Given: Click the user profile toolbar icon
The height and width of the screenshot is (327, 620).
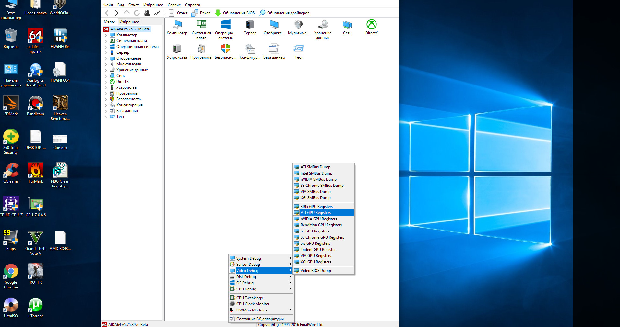Looking at the screenshot, I should point(147,13).
